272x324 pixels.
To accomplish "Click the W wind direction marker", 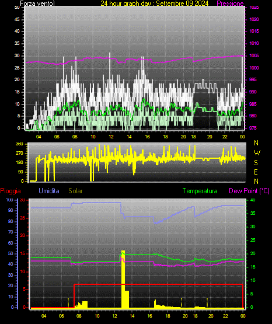I will point(257,153).
